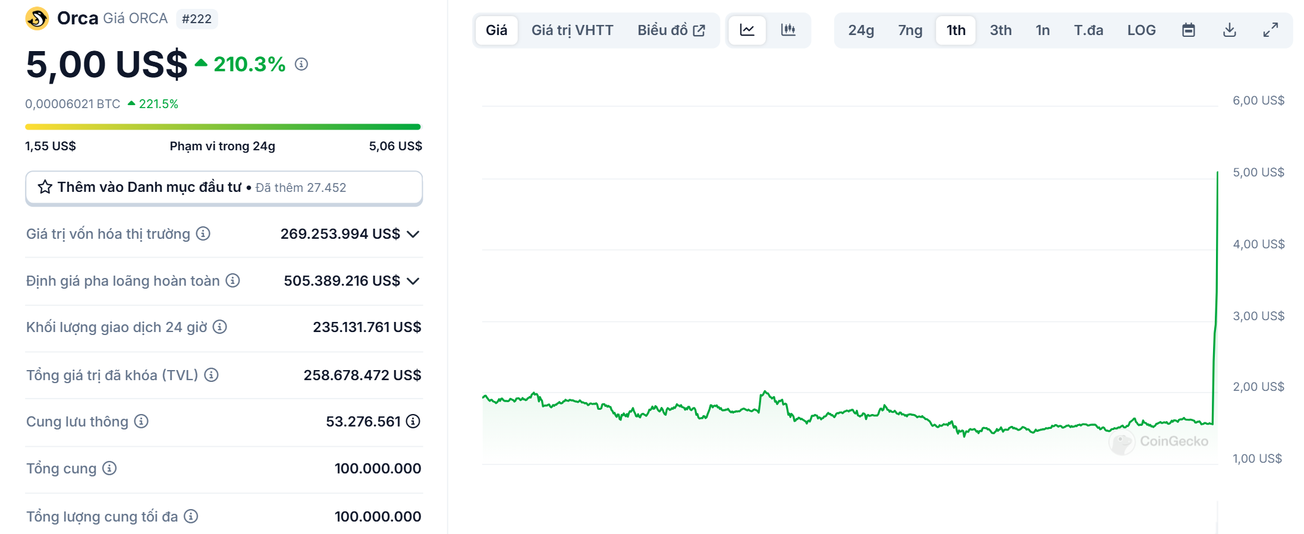Download chart data icon
The image size is (1304, 534).
click(x=1230, y=30)
